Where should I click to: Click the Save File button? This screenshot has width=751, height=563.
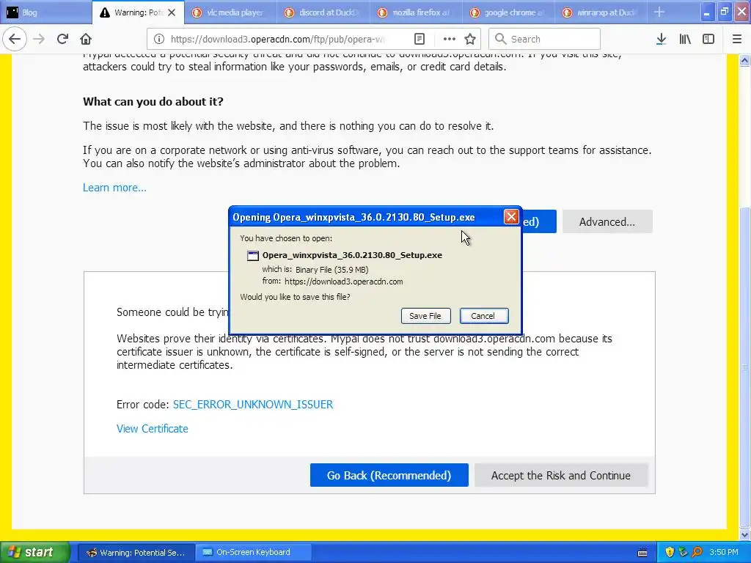(x=425, y=316)
